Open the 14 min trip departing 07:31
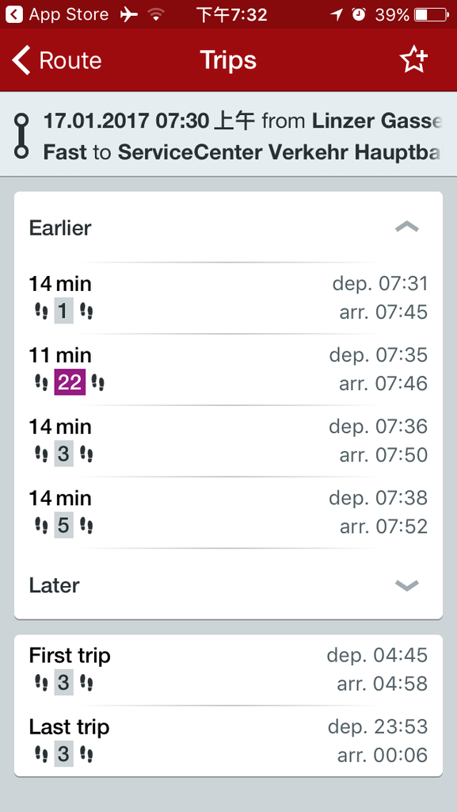The width and height of the screenshot is (457, 812). (x=228, y=298)
